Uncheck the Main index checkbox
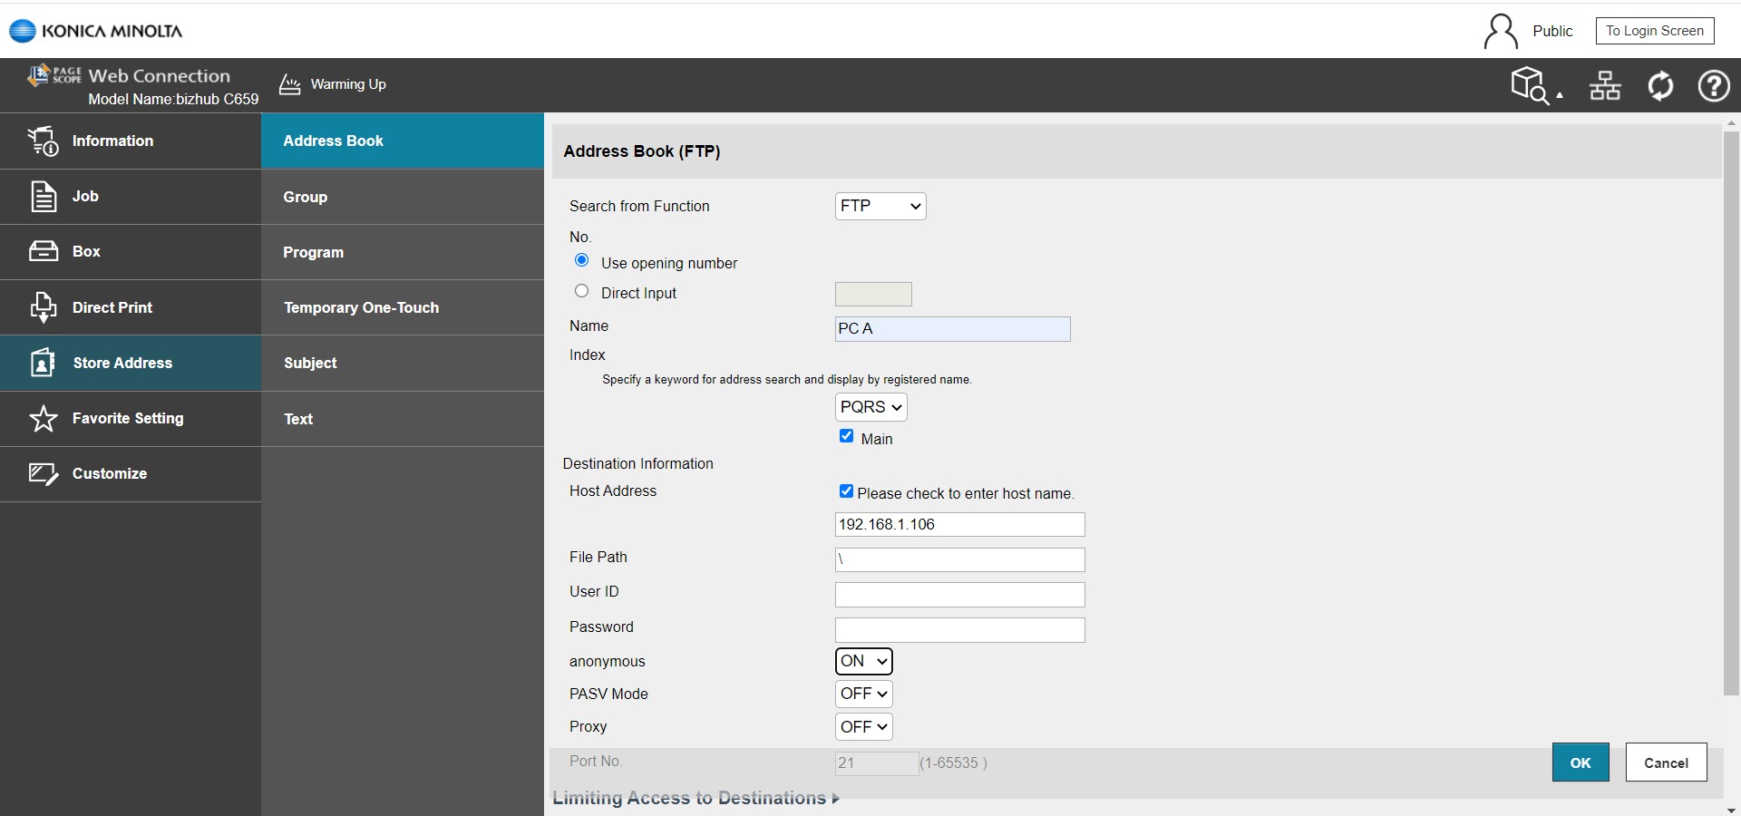The height and width of the screenshot is (816, 1741). (x=846, y=436)
